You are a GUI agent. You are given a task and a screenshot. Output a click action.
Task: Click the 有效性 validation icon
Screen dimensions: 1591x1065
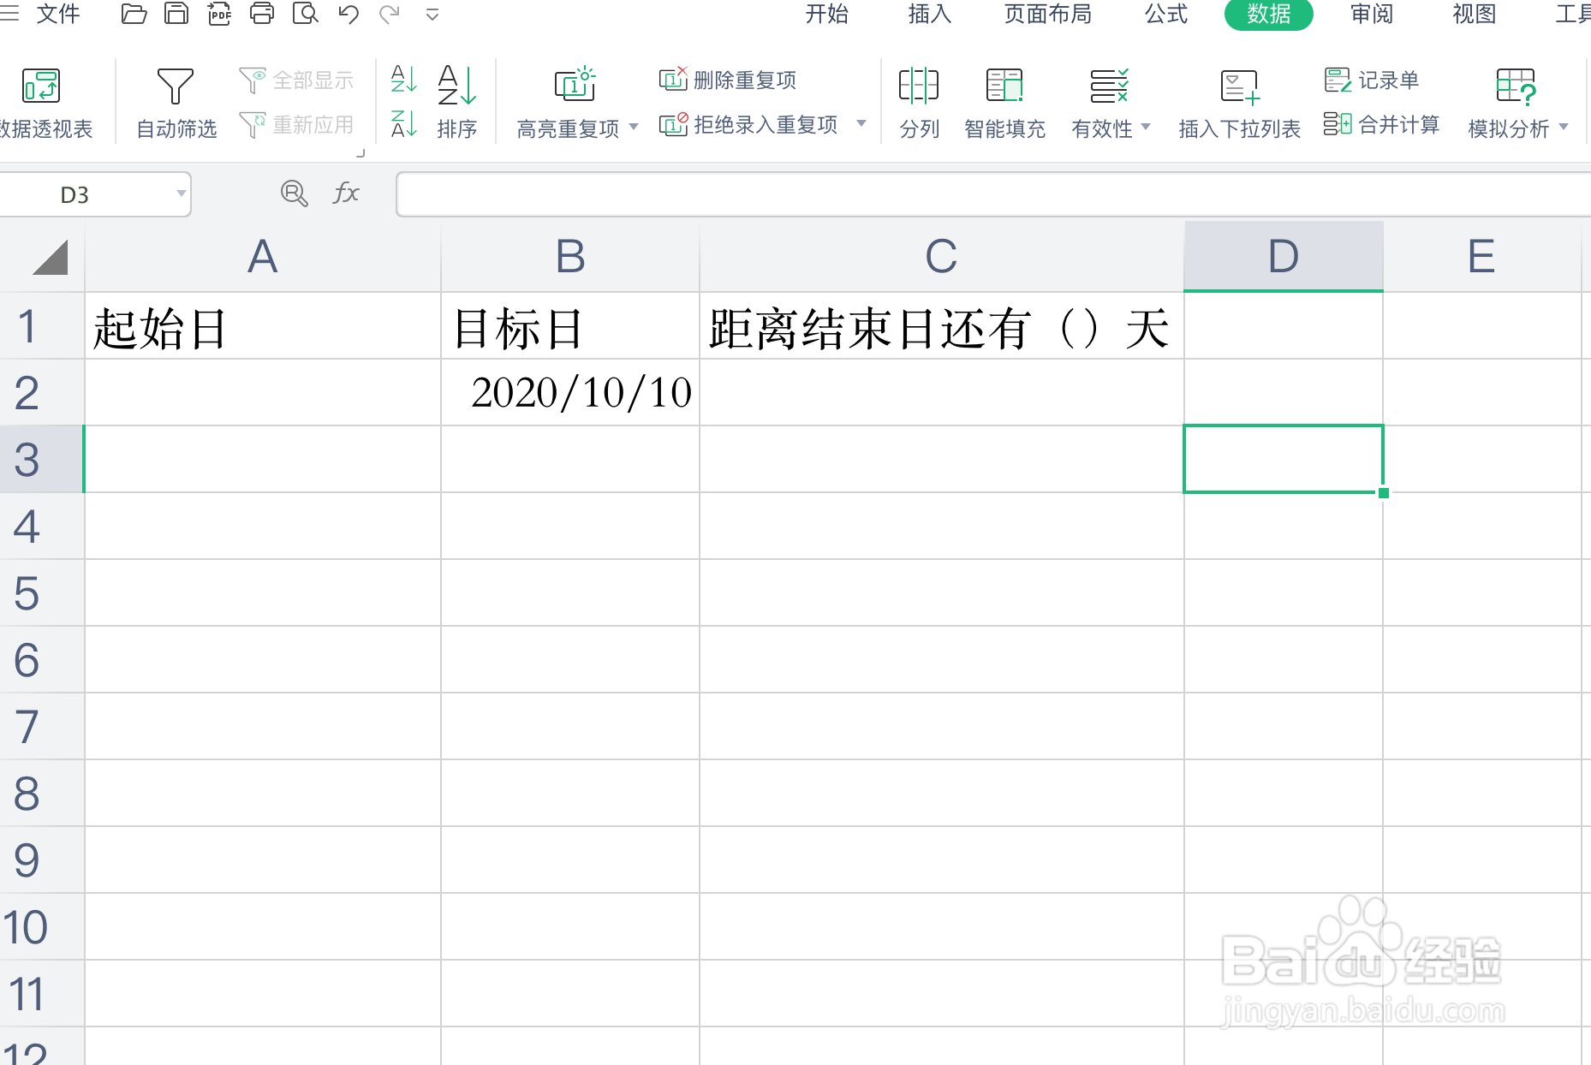tap(1109, 86)
